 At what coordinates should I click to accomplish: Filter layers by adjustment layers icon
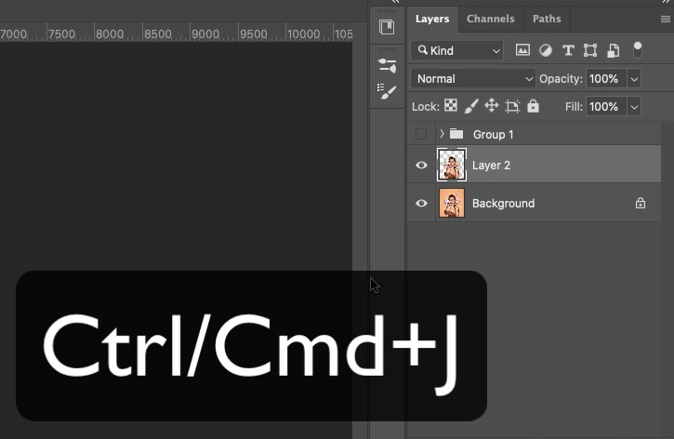(546, 50)
